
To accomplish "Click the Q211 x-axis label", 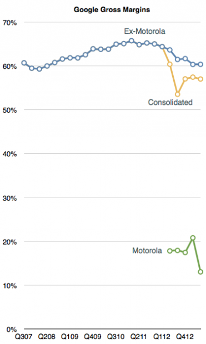I will (139, 337).
